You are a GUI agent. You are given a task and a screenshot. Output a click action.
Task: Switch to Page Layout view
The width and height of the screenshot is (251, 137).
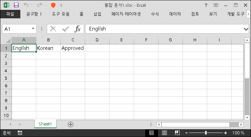click(x=164, y=133)
